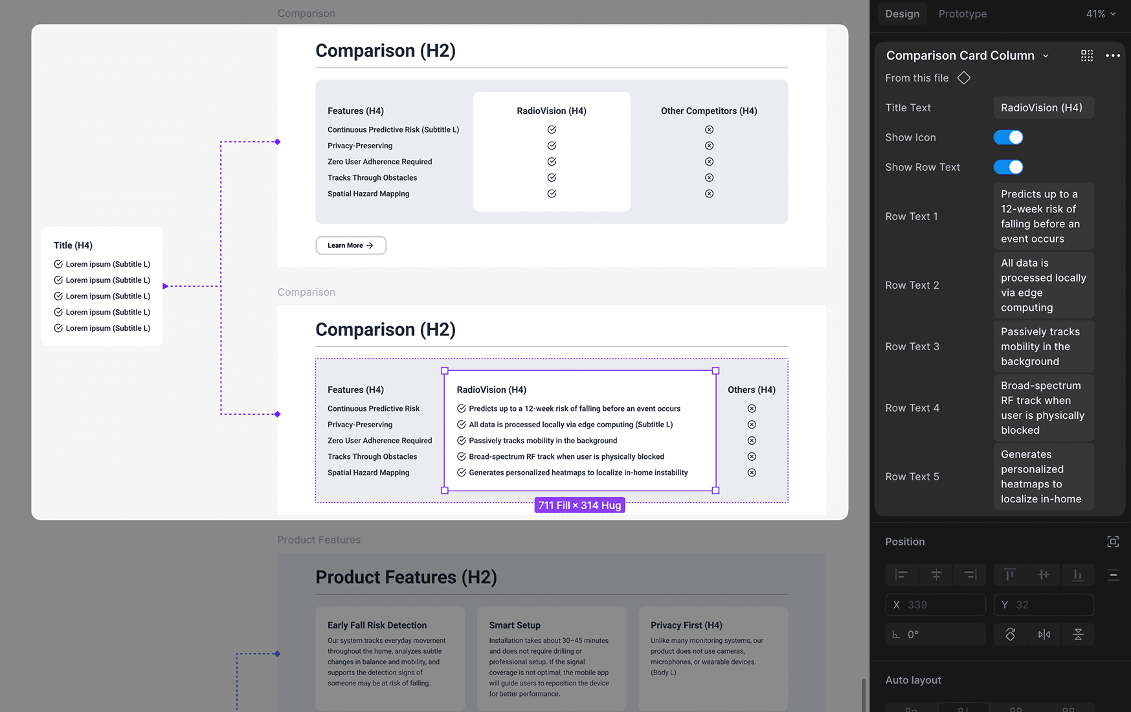1131x712 pixels.
Task: Select 'Generates personalized heatmaps' row text
Action: tap(578, 473)
